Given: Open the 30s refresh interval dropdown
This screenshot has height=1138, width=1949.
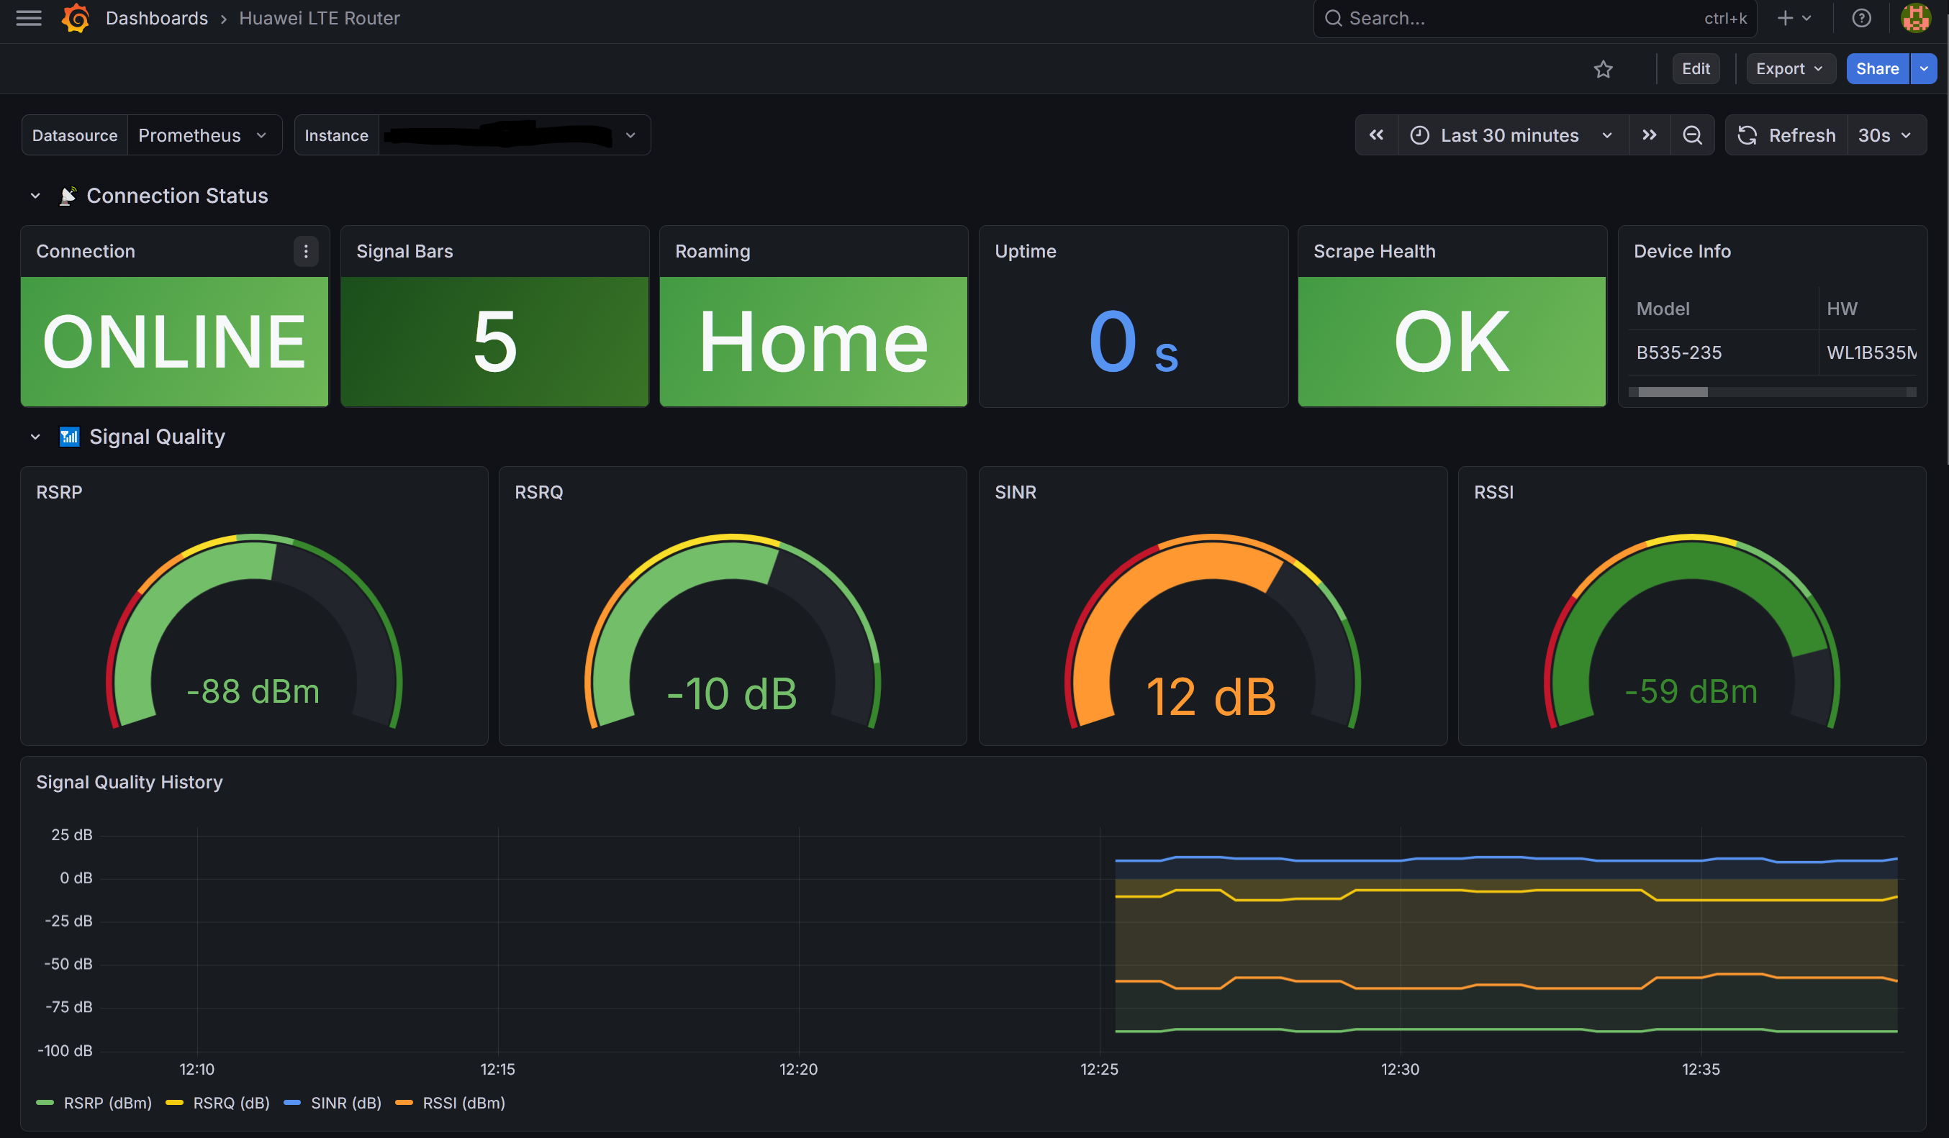Looking at the screenshot, I should pyautogui.click(x=1884, y=135).
